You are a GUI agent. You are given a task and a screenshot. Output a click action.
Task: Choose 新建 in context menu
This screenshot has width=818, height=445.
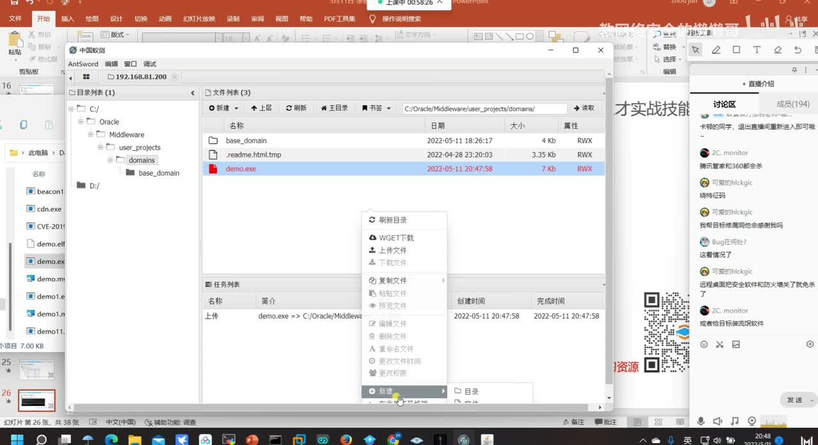click(404, 391)
